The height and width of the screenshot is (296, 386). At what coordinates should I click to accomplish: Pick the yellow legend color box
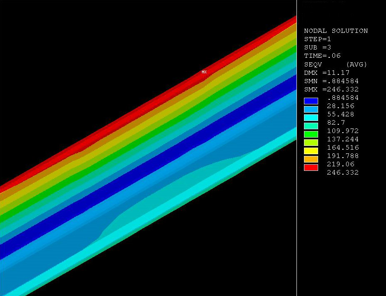click(311, 151)
